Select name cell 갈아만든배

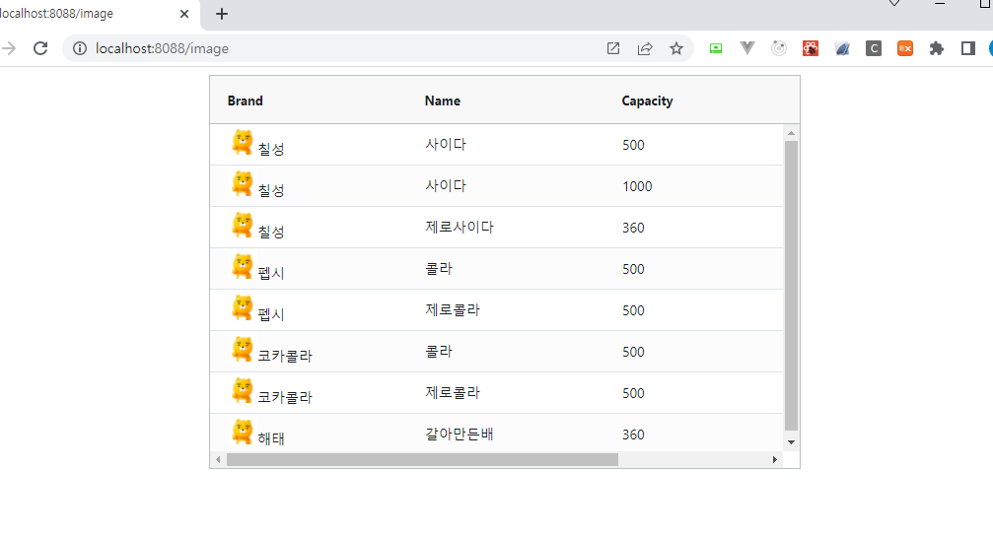click(460, 435)
